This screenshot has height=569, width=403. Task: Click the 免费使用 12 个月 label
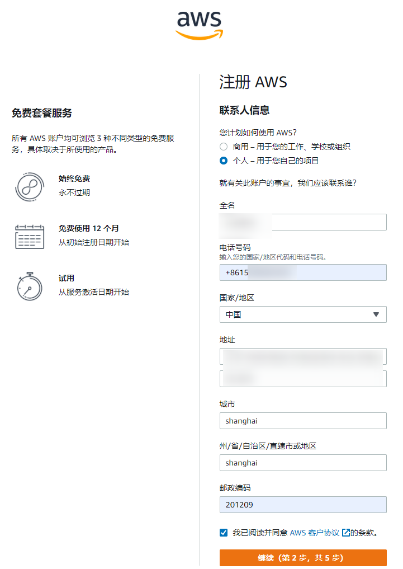[89, 228]
